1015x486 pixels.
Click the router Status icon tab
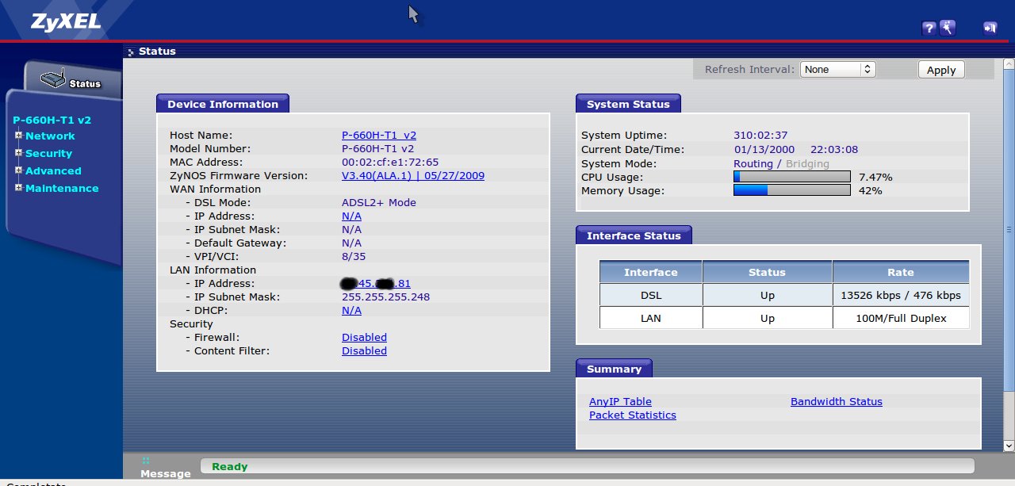click(x=73, y=81)
